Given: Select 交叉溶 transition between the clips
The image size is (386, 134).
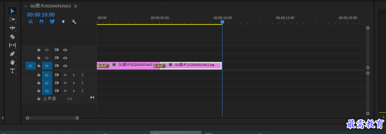Looking at the screenshot, I should [159, 66].
